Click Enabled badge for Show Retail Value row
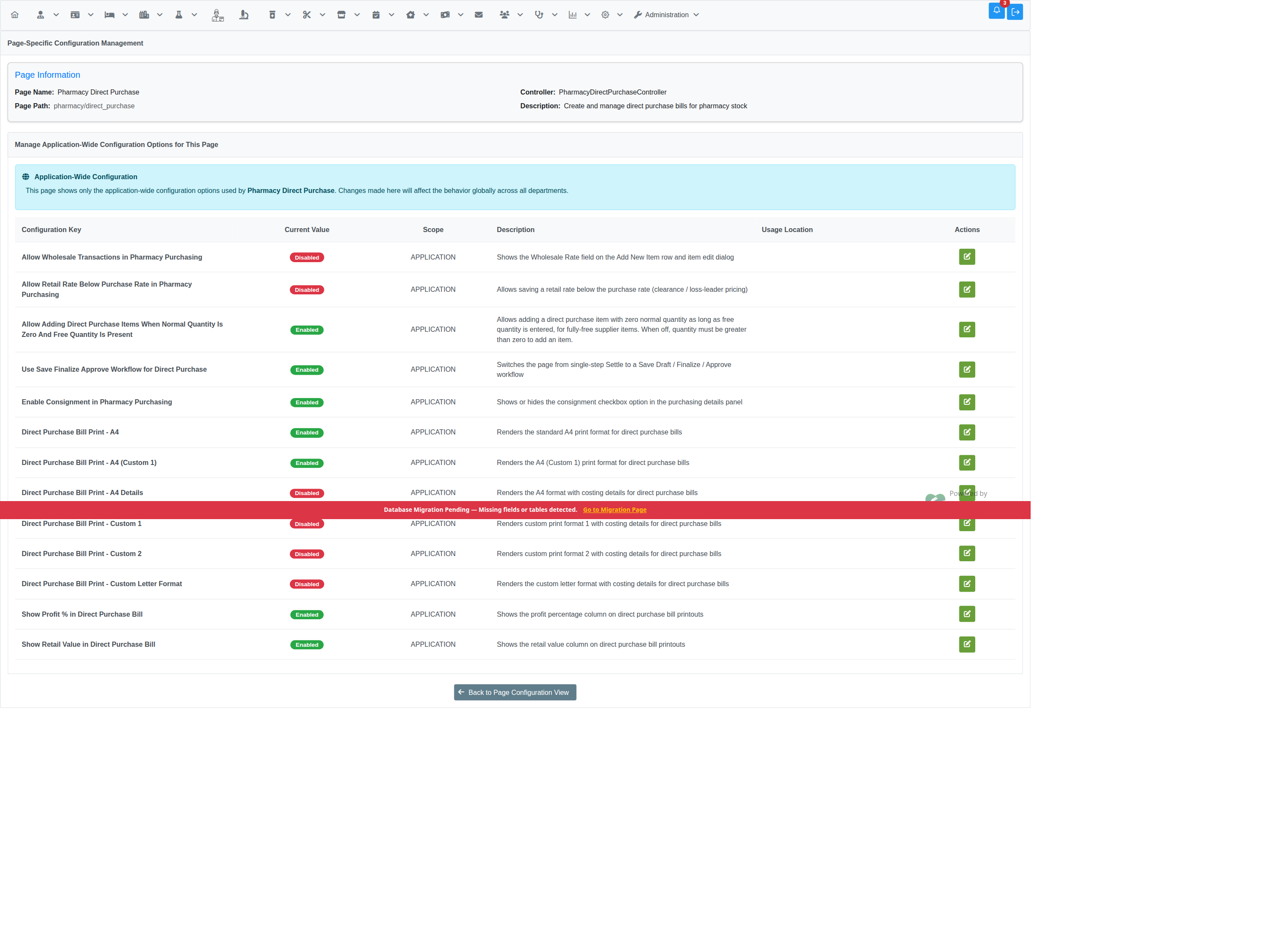This screenshot has height=945, width=1278. coord(307,645)
